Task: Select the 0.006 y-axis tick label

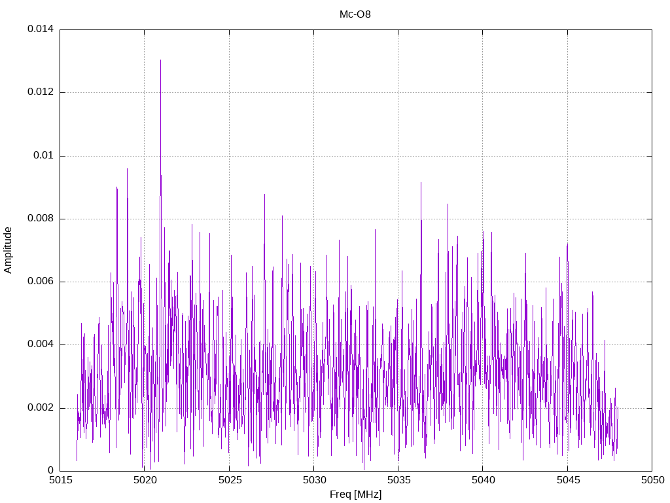Action: (40, 282)
